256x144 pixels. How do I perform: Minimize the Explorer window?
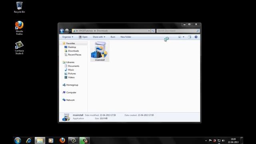pos(184,24)
